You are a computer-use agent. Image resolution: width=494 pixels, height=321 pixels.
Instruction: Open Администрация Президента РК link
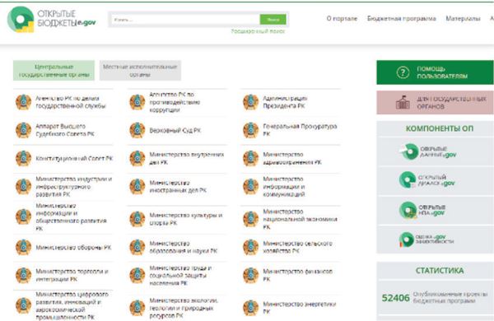[x=285, y=102]
